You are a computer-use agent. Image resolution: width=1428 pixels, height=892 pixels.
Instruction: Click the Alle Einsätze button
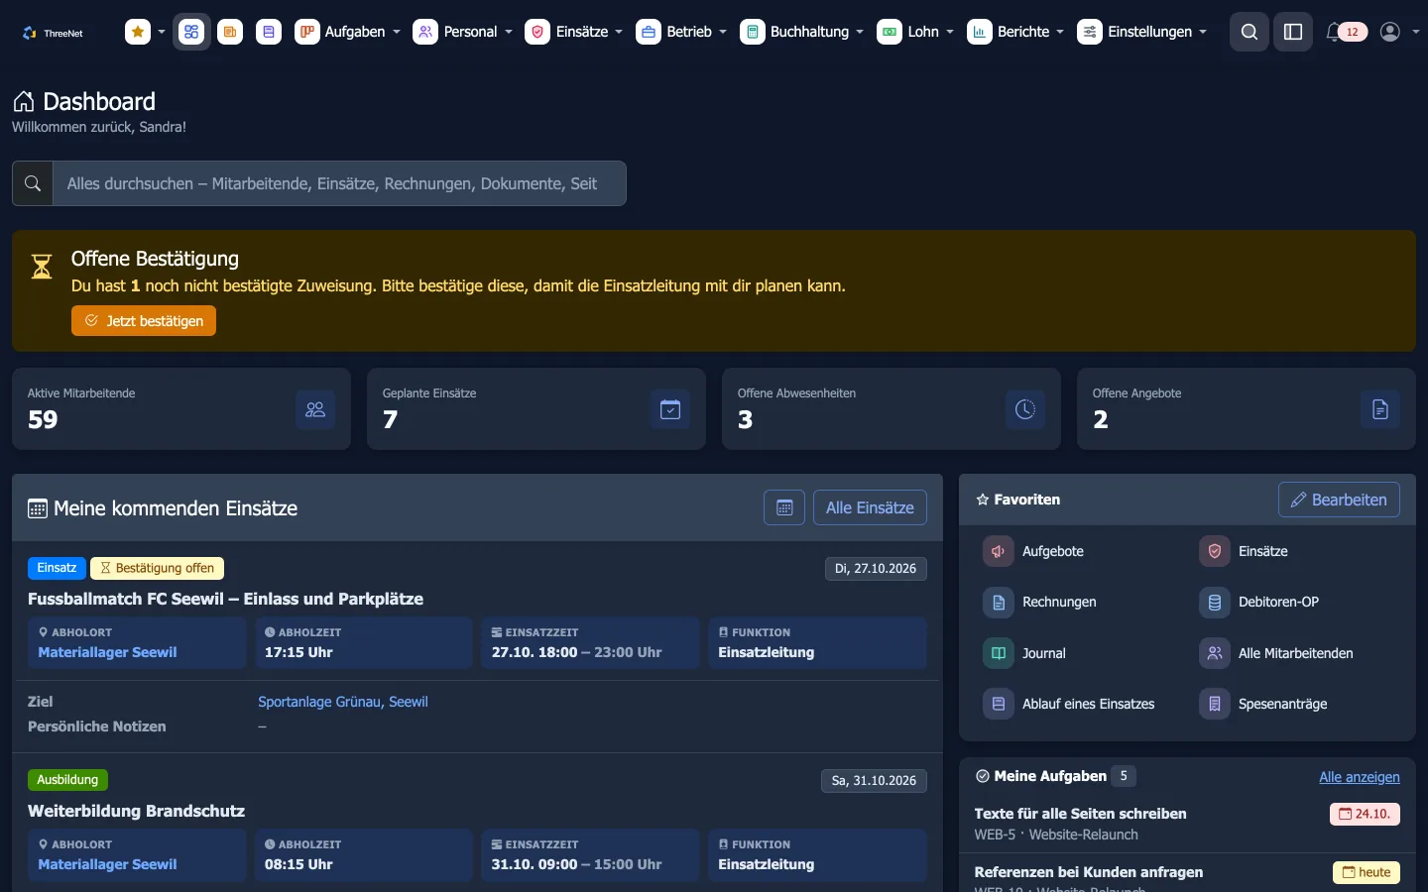point(870,507)
